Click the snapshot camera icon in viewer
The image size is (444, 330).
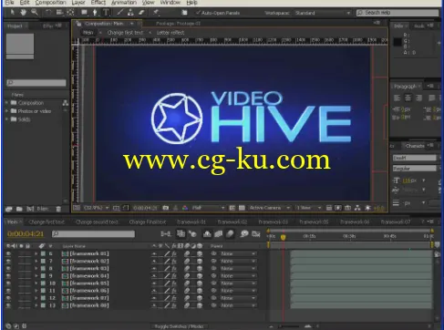tap(166, 208)
